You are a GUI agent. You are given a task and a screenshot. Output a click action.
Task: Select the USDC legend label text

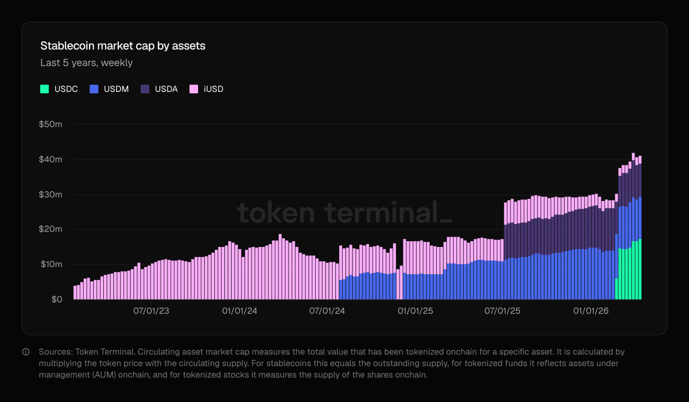65,89
